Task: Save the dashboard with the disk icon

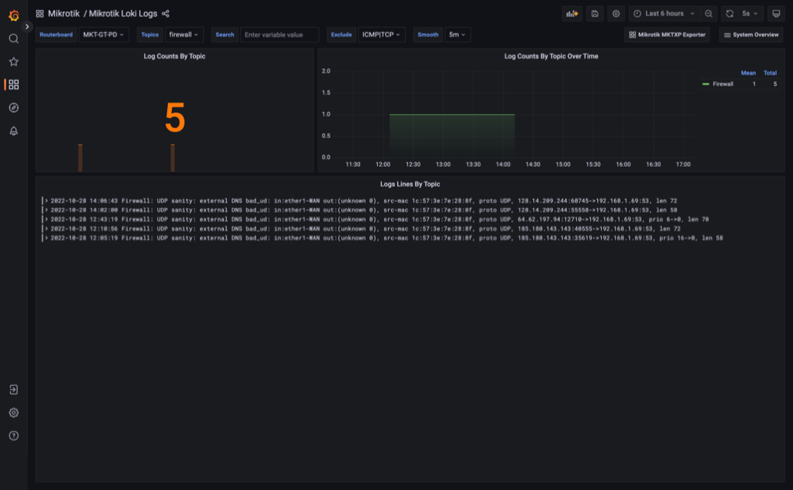Action: 595,14
